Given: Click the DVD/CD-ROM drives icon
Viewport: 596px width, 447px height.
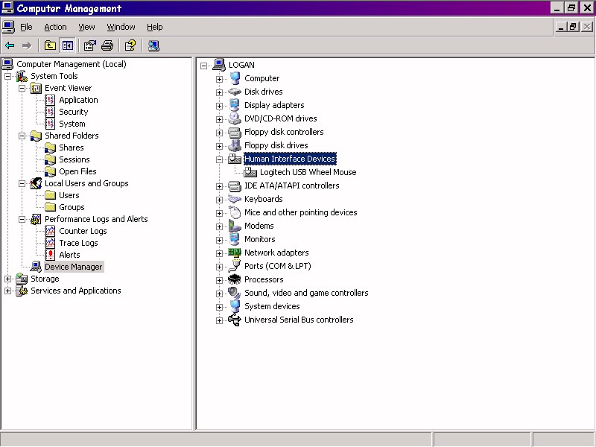Looking at the screenshot, I should (x=235, y=118).
